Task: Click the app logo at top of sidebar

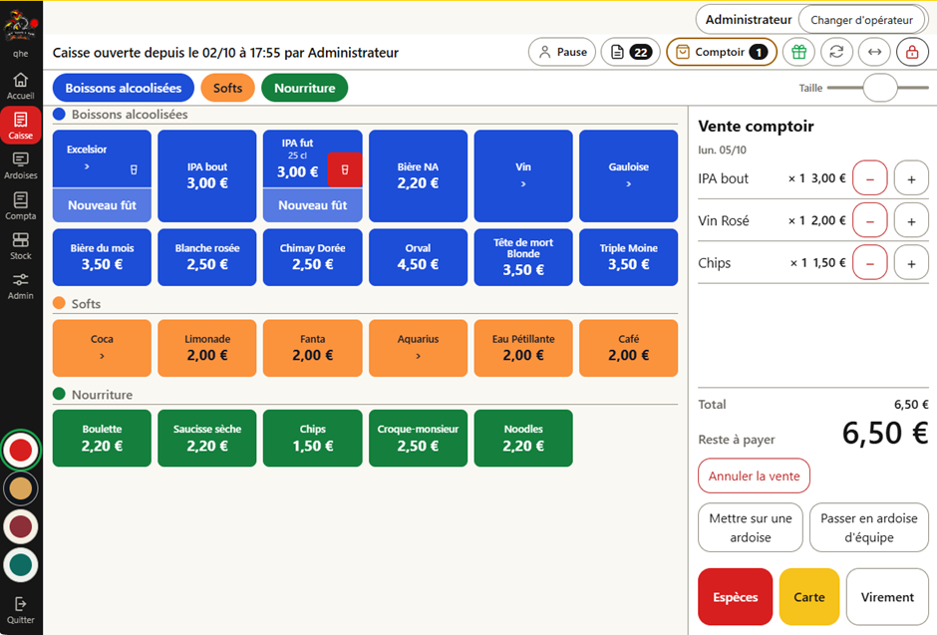Action: point(21,26)
